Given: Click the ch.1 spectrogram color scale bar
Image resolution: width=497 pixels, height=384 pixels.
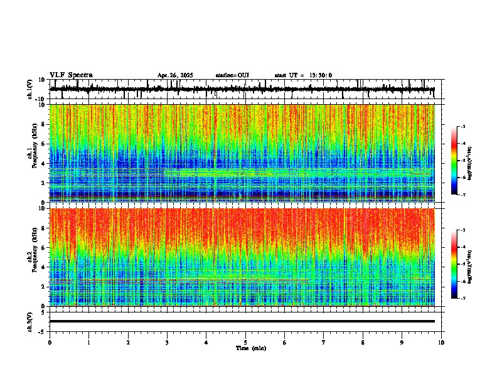Looking at the screenshot, I should pos(454,161).
